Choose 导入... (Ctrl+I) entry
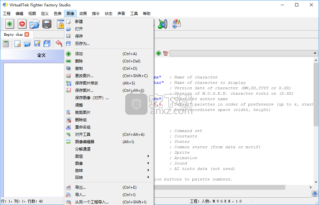The height and width of the screenshot is (205, 319). tap(109, 195)
